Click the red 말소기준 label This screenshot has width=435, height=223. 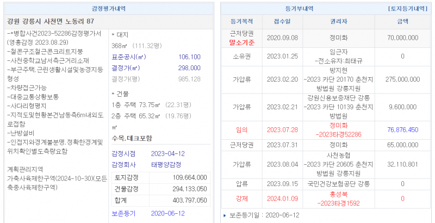coord(241,42)
